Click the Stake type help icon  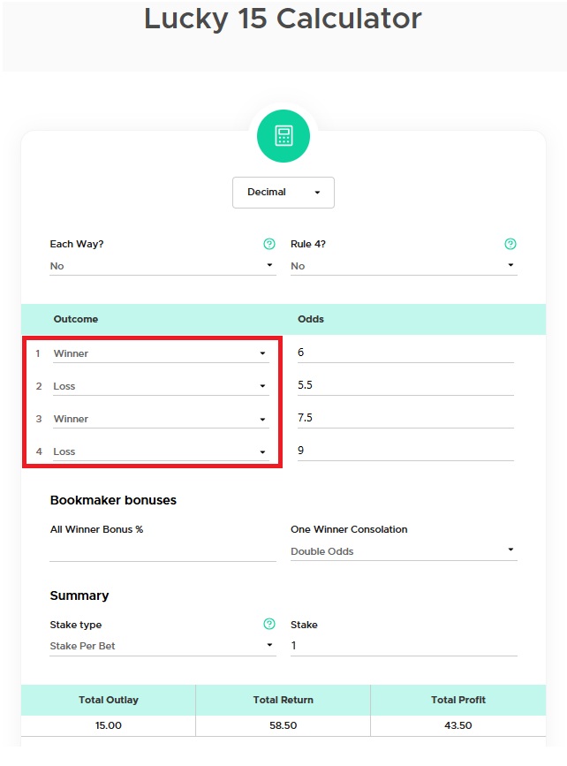269,625
